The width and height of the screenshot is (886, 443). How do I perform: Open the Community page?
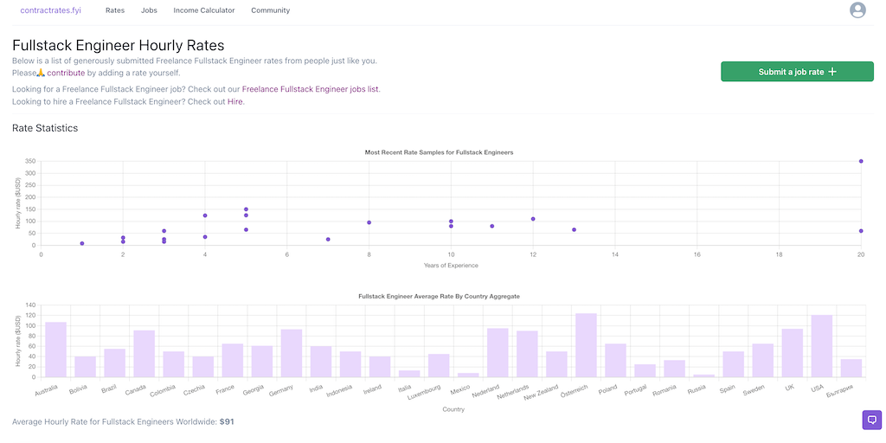coord(270,10)
